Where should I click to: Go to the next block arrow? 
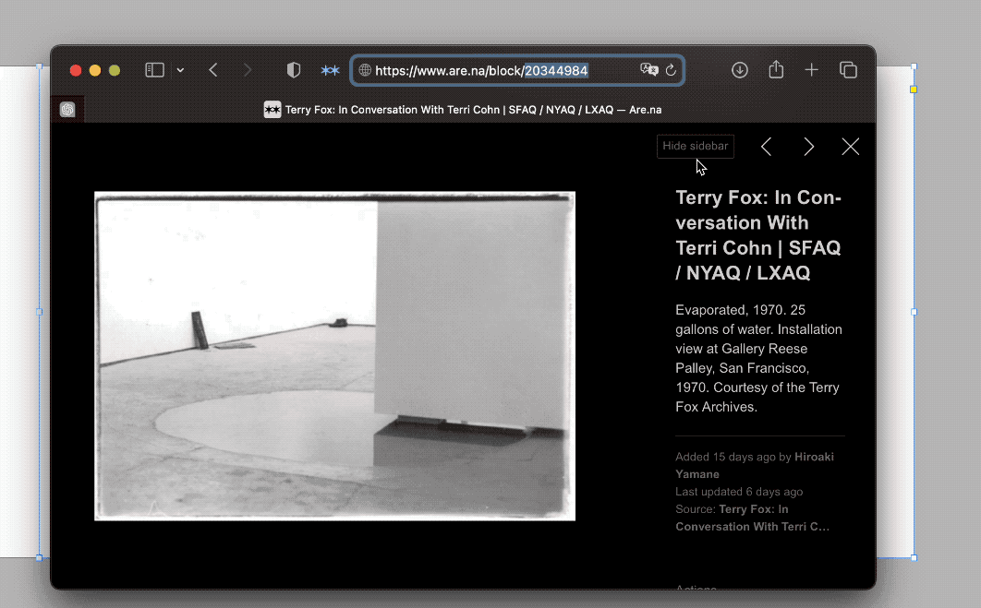[x=808, y=147]
